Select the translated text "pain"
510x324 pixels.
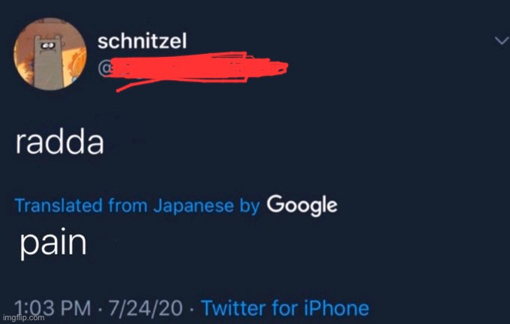[x=52, y=244]
